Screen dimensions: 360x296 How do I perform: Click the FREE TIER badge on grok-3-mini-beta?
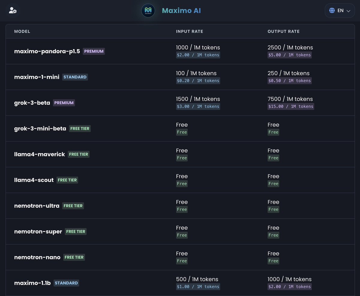80,129
